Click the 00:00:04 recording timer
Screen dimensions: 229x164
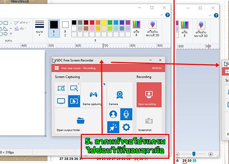pos(156,68)
